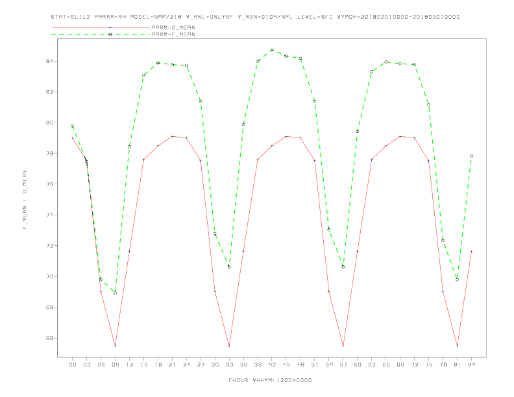Click the y-axis tick label 70
The width and height of the screenshot is (514, 397).
coord(49,276)
